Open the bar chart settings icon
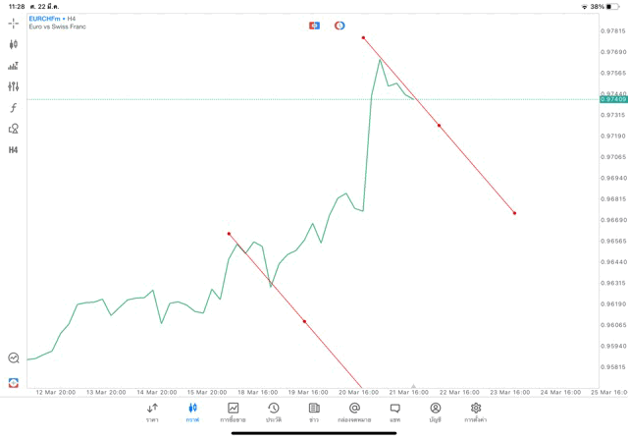The image size is (628, 439). pyautogui.click(x=14, y=66)
